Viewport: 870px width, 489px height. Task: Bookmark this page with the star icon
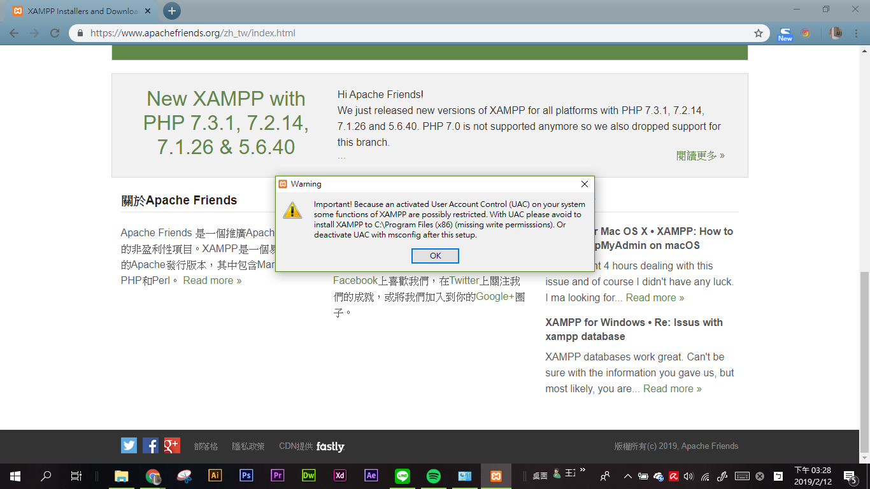click(x=758, y=33)
